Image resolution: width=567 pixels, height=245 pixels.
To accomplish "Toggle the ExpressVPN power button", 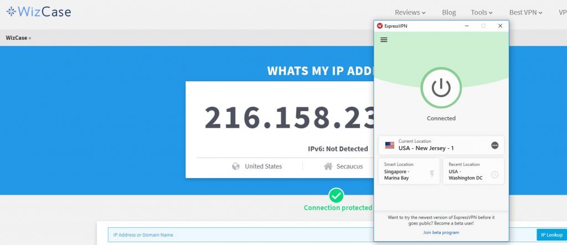I will [441, 87].
